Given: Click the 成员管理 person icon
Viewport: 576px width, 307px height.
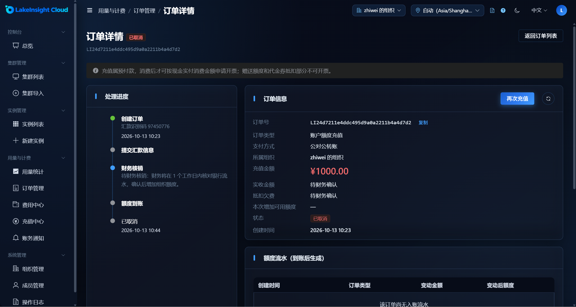Looking at the screenshot, I should (x=16, y=285).
